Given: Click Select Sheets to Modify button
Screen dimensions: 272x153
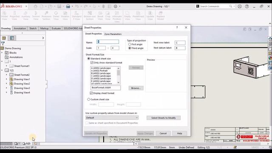Looking at the screenshot, I should click(163, 118).
